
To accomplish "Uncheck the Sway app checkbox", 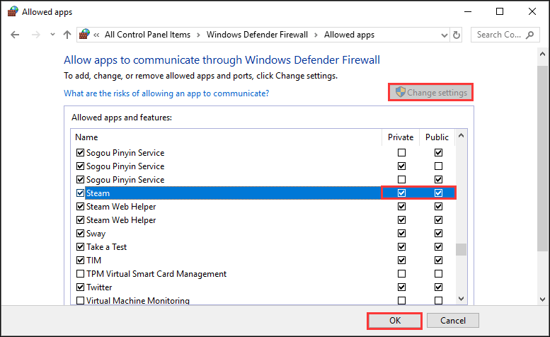I will point(80,233).
